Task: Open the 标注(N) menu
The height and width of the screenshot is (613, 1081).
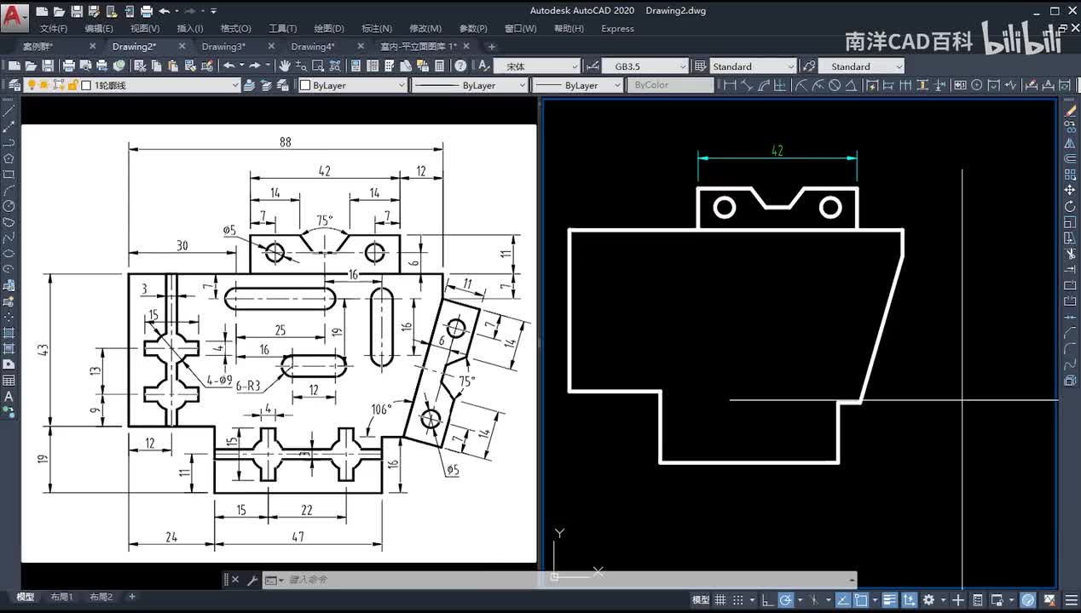Action: (377, 28)
